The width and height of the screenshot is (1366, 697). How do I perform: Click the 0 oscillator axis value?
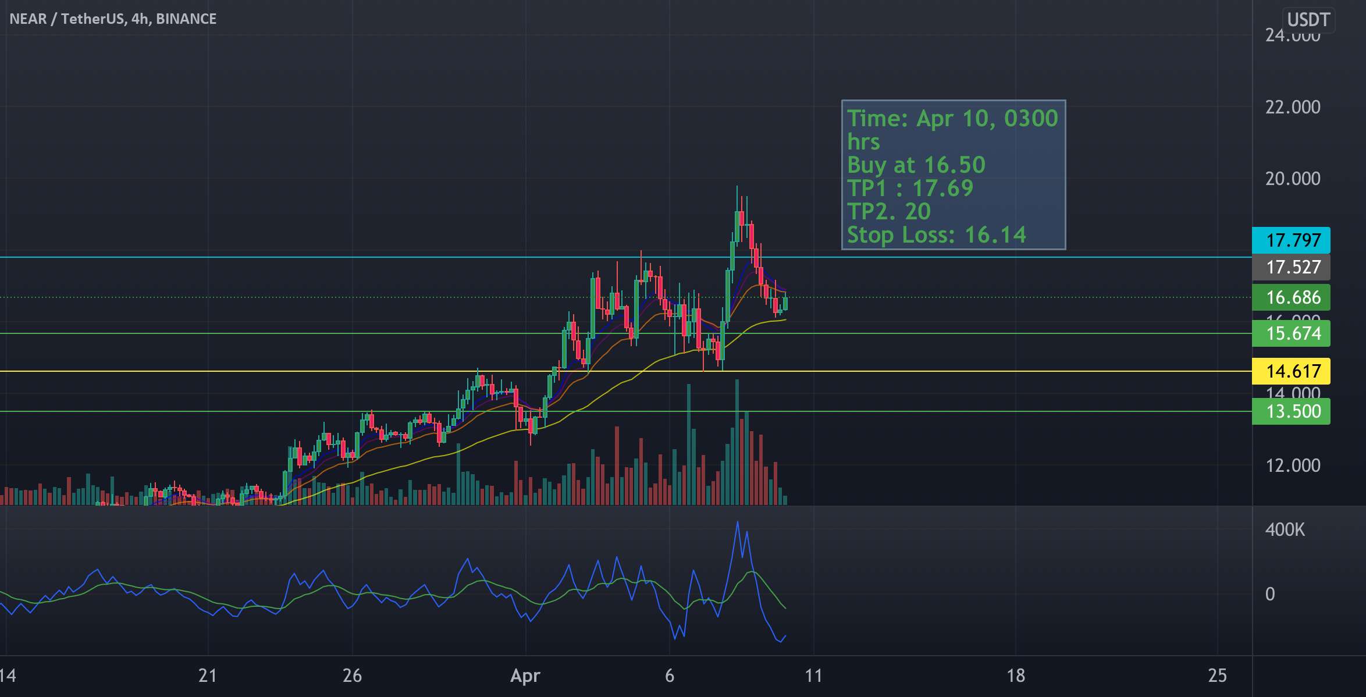(x=1270, y=594)
